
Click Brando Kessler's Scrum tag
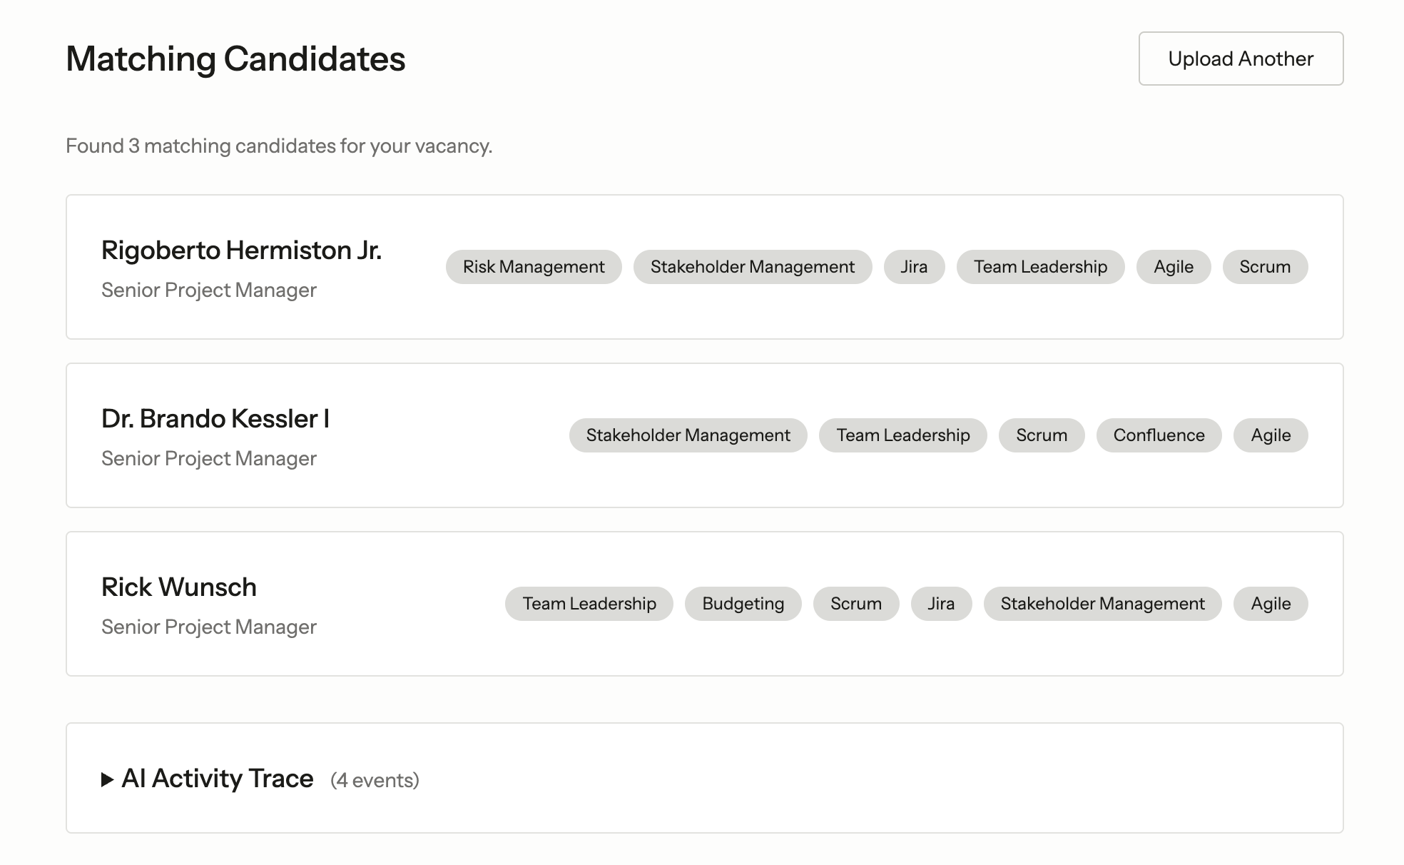point(1042,435)
